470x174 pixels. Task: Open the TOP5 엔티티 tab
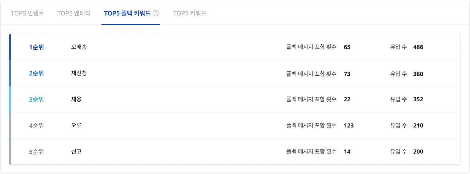74,14
